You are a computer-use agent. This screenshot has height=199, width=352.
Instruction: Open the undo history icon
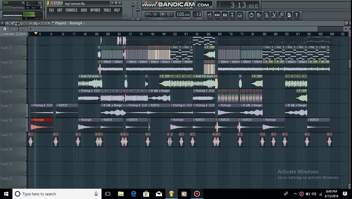click(x=251, y=15)
